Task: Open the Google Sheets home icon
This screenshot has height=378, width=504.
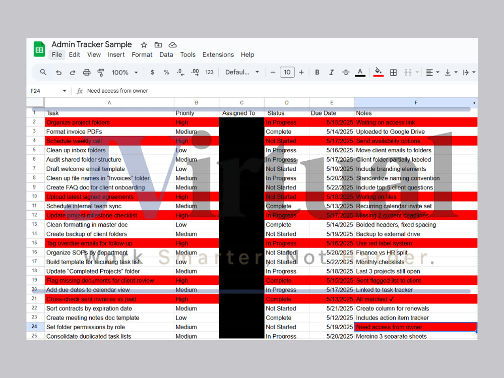Action: point(39,49)
